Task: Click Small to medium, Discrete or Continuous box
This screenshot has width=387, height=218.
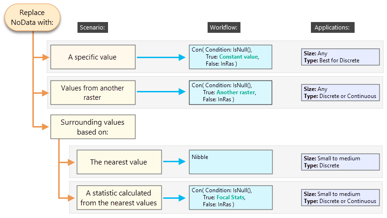Action: [x=340, y=197]
